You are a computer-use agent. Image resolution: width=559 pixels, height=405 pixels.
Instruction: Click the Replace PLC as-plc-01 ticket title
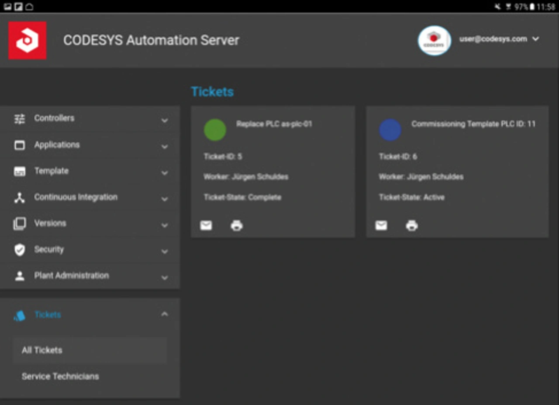coord(274,124)
